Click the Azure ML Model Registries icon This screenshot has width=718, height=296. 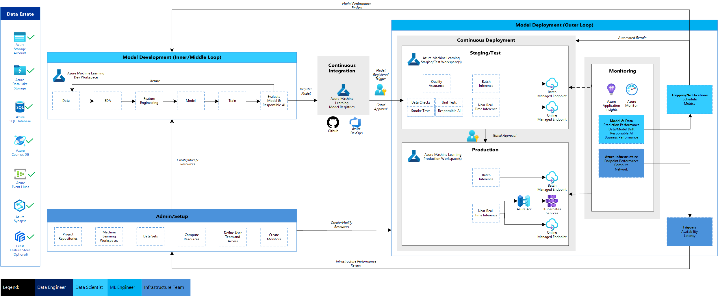pos(343,90)
